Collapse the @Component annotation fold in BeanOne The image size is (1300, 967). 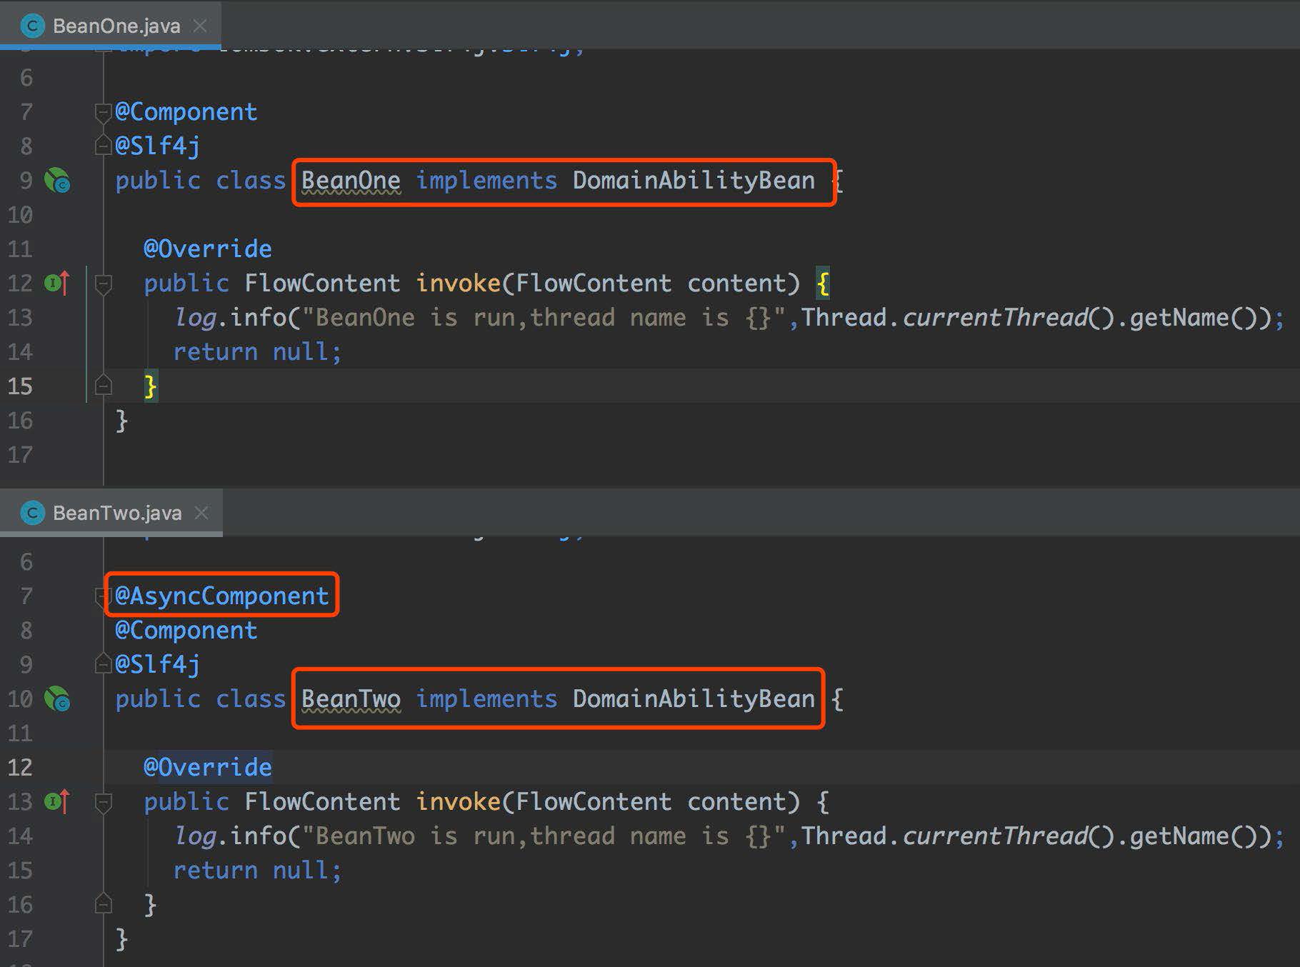click(104, 112)
